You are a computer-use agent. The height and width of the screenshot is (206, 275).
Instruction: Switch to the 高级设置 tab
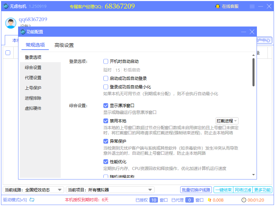pyautogui.click(x=64, y=45)
